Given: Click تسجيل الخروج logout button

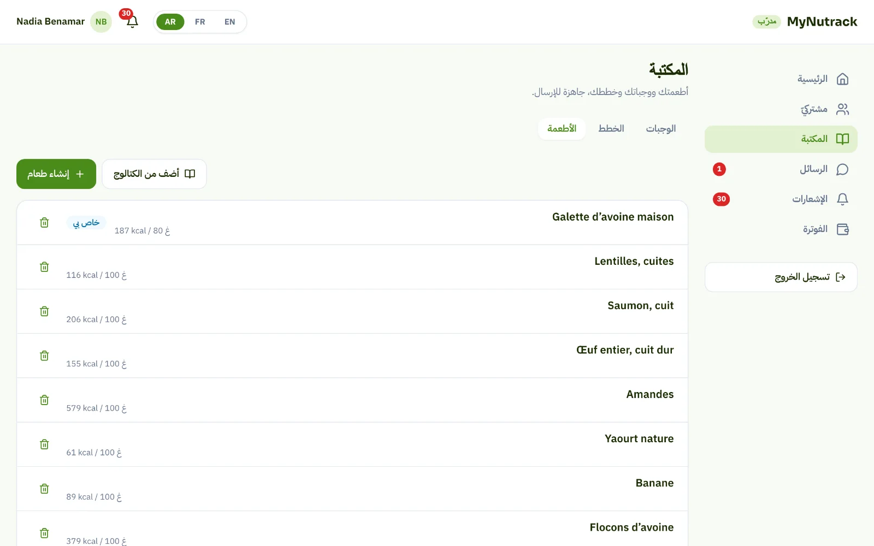Looking at the screenshot, I should click(x=781, y=277).
